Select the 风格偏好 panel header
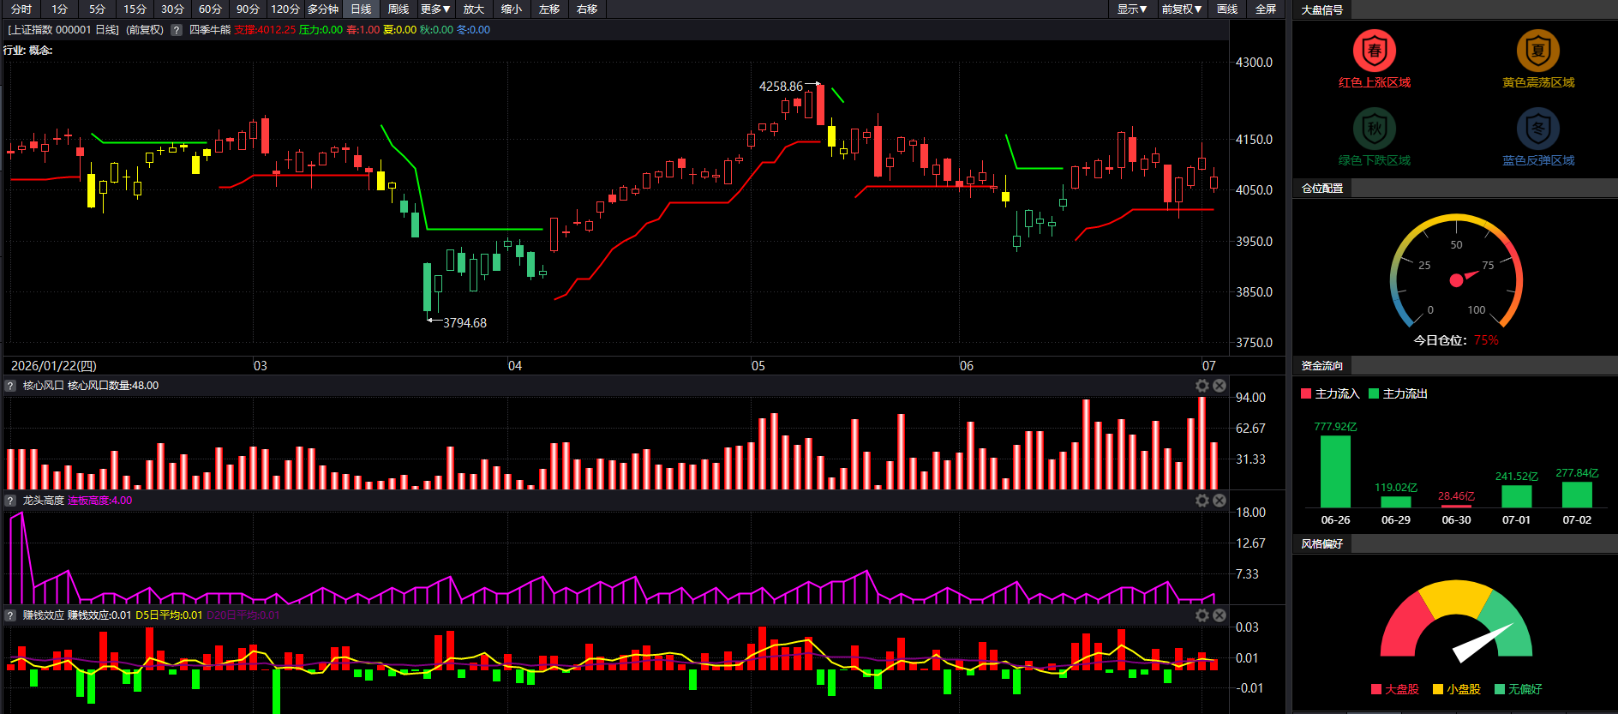 pyautogui.click(x=1322, y=544)
